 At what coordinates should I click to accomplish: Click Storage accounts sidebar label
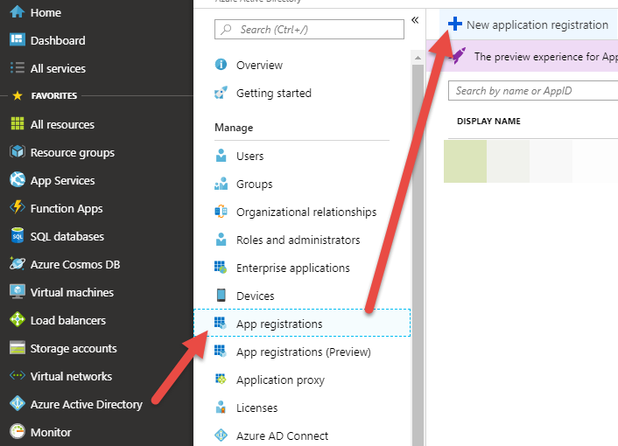pyautogui.click(x=74, y=348)
